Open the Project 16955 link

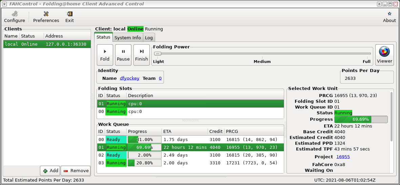[x=343, y=157]
